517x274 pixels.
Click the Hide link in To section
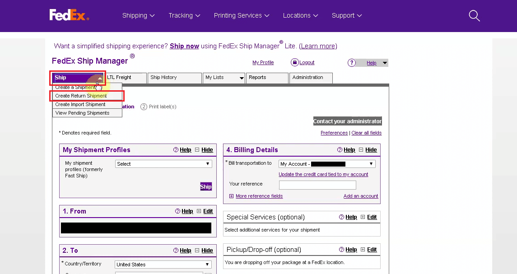pos(207,250)
